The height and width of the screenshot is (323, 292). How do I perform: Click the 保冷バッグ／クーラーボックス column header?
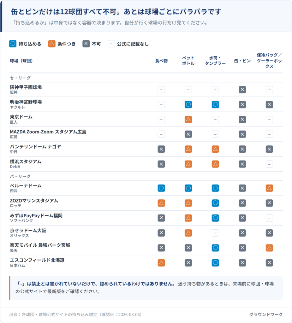coord(269,61)
